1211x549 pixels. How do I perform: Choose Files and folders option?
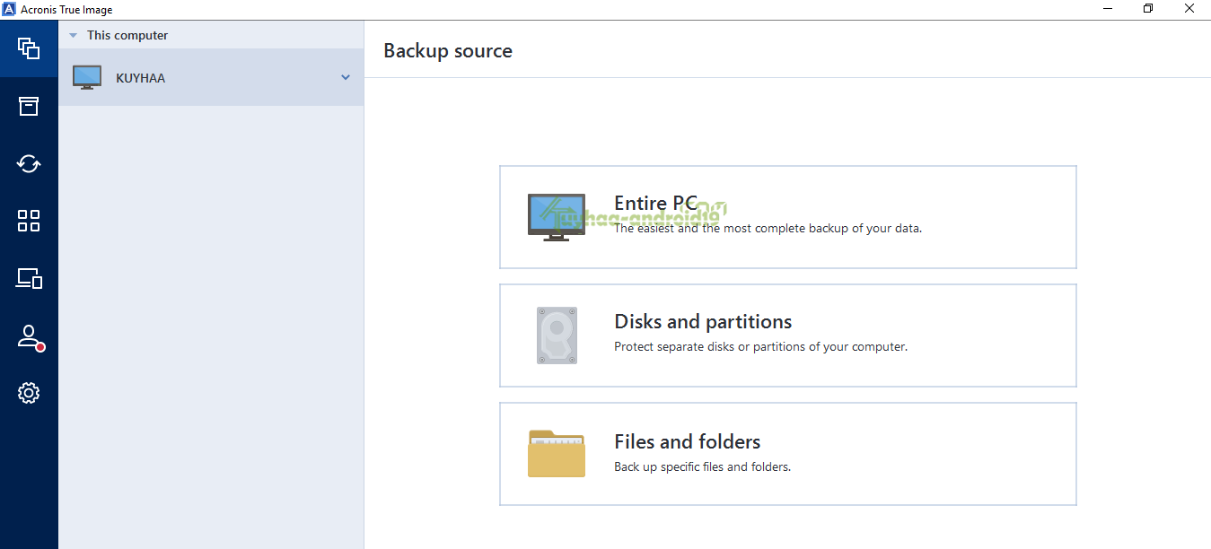787,454
